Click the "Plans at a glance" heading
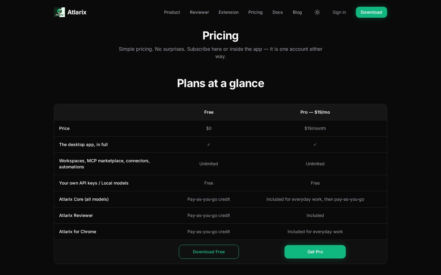 [x=221, y=83]
